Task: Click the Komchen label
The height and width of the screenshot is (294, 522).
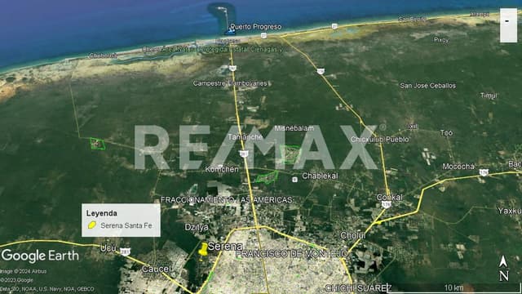Action: click(222, 169)
